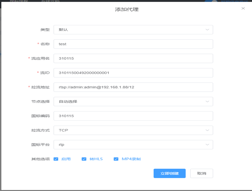Click the 拉流地址 field label
Viewport: 252px width, 191px height.
40,87
